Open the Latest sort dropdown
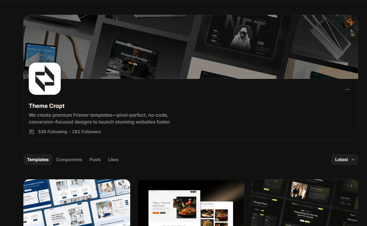367x226 pixels. coord(344,160)
